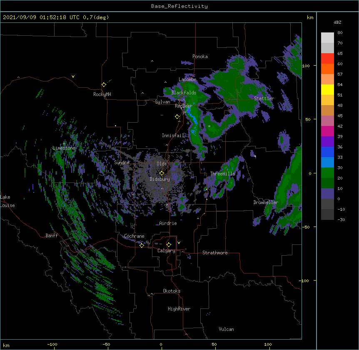Click the 48 dBZ tan legend swatch
The image size is (359, 350).
(327, 110)
